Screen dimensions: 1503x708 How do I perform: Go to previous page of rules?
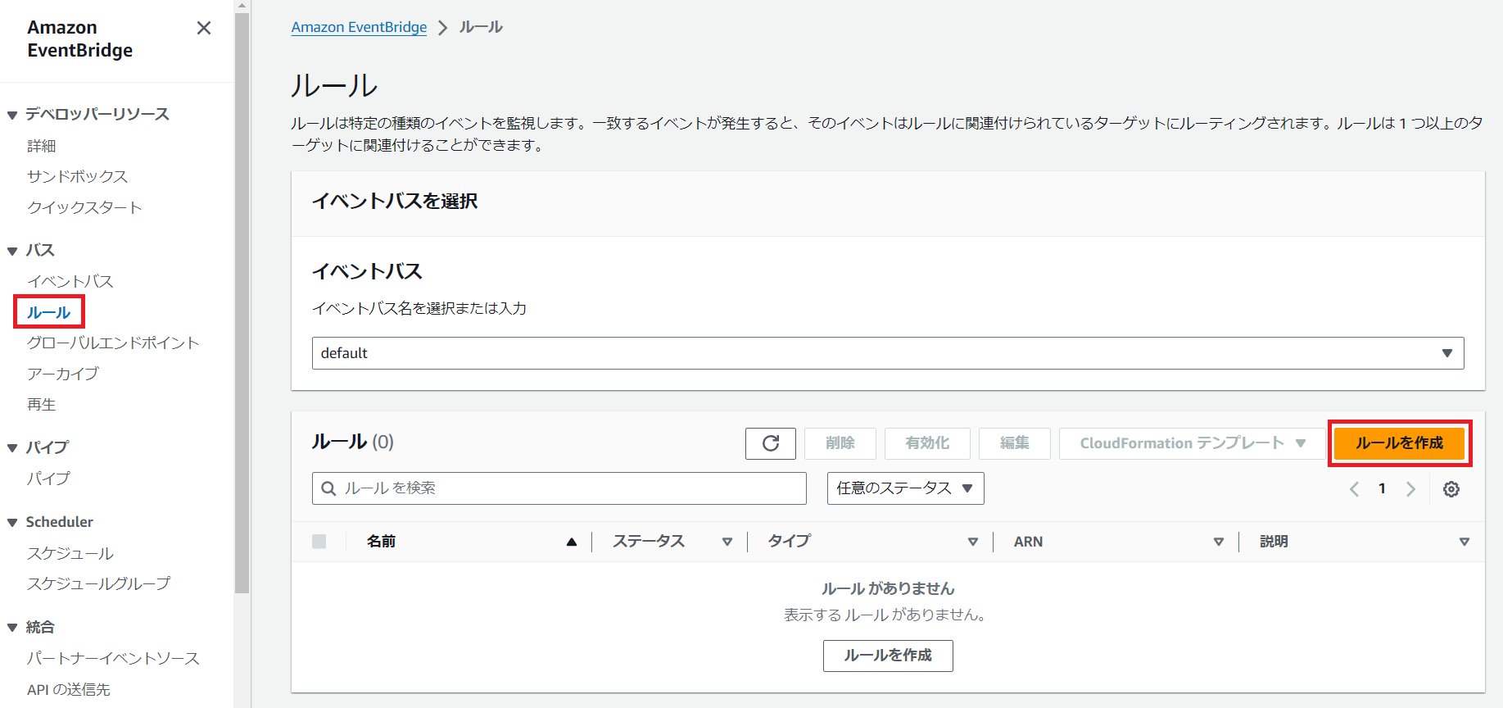coord(1354,489)
